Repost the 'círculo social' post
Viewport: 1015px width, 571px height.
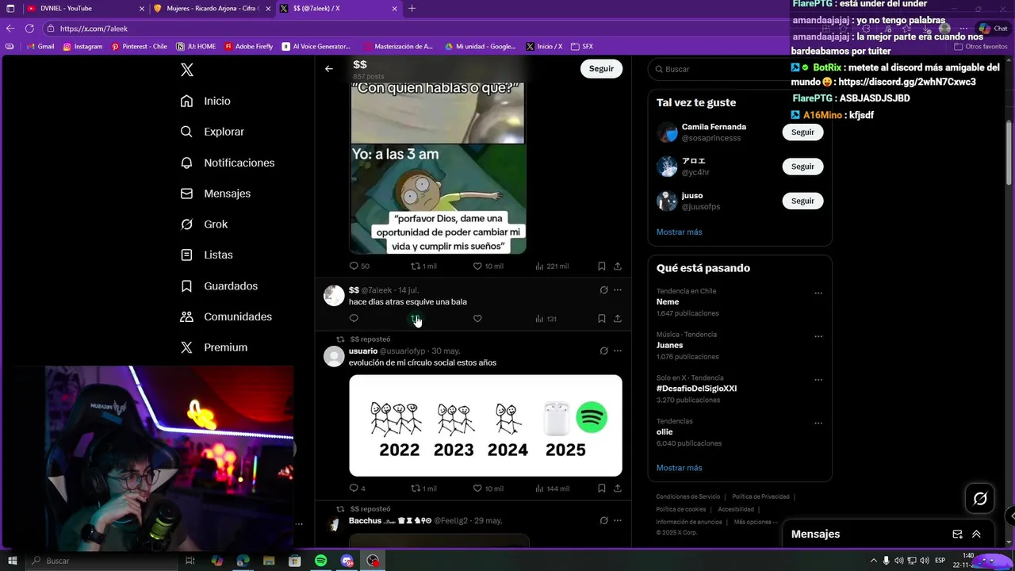click(x=423, y=489)
